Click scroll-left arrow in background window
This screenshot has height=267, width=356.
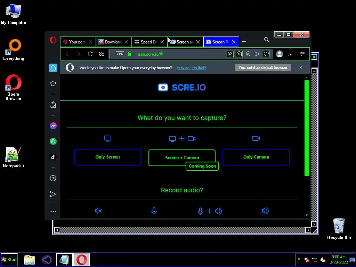pos(57,230)
